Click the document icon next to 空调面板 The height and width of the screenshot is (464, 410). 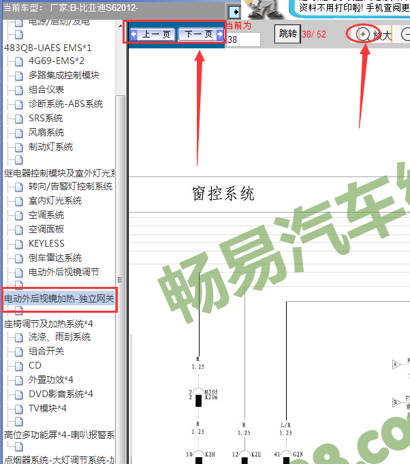tap(19, 230)
